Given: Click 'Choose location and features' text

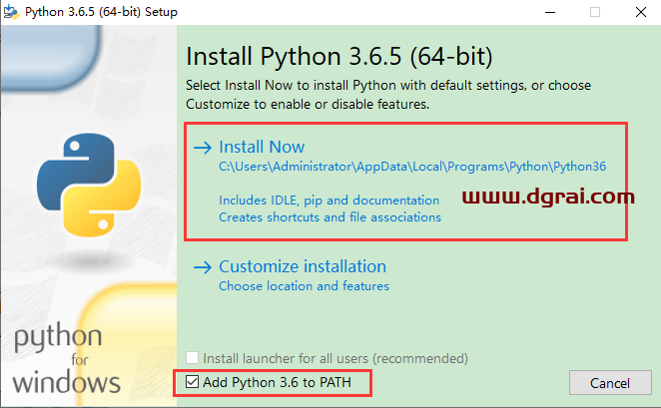Looking at the screenshot, I should [304, 286].
